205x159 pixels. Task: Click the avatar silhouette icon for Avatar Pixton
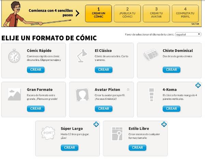pos(82,95)
